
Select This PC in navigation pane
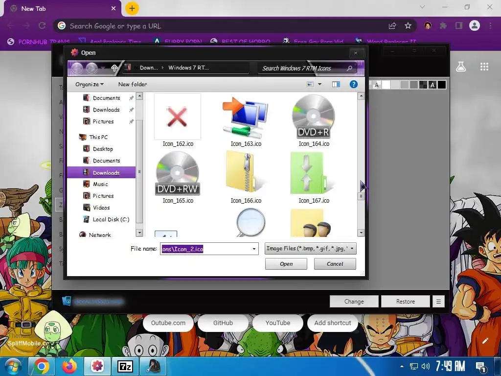click(x=98, y=137)
